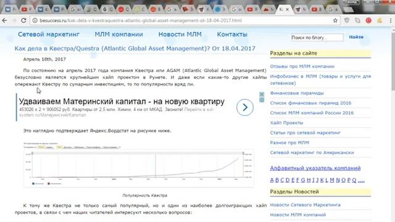The height and width of the screenshot is (222, 395).
Task: Click the page vertical scrollbar thumb
Action: pos(393,61)
